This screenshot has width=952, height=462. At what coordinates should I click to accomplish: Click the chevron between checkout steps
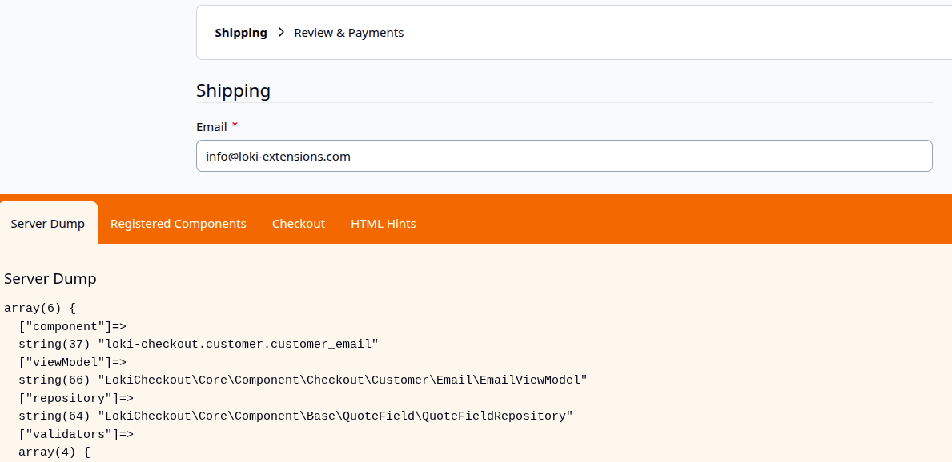click(x=280, y=33)
